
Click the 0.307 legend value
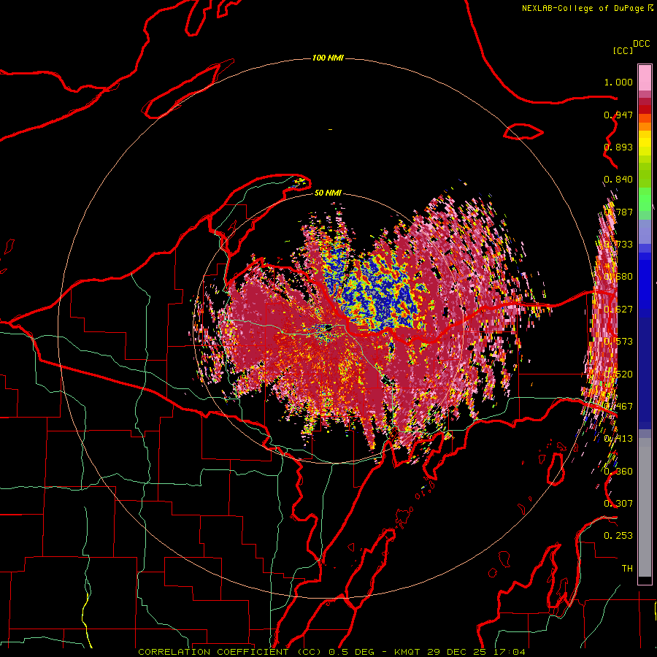click(x=618, y=504)
